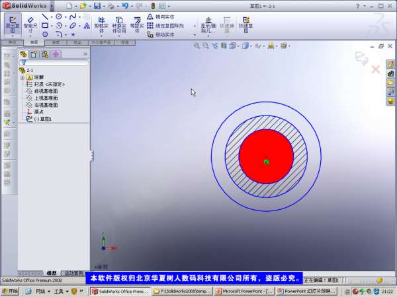Select the Sketch Fillet tool

point(59,34)
